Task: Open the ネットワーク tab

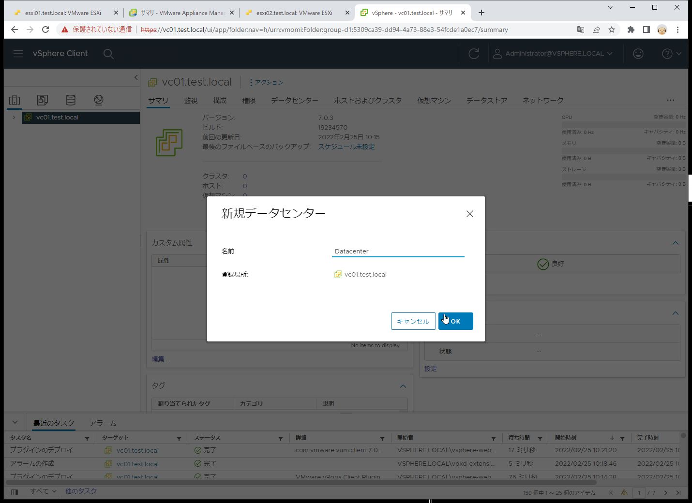Action: (x=543, y=100)
